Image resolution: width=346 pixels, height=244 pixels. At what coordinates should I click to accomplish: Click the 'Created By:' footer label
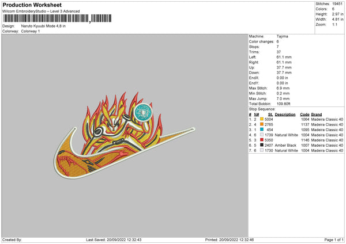(x=12, y=240)
